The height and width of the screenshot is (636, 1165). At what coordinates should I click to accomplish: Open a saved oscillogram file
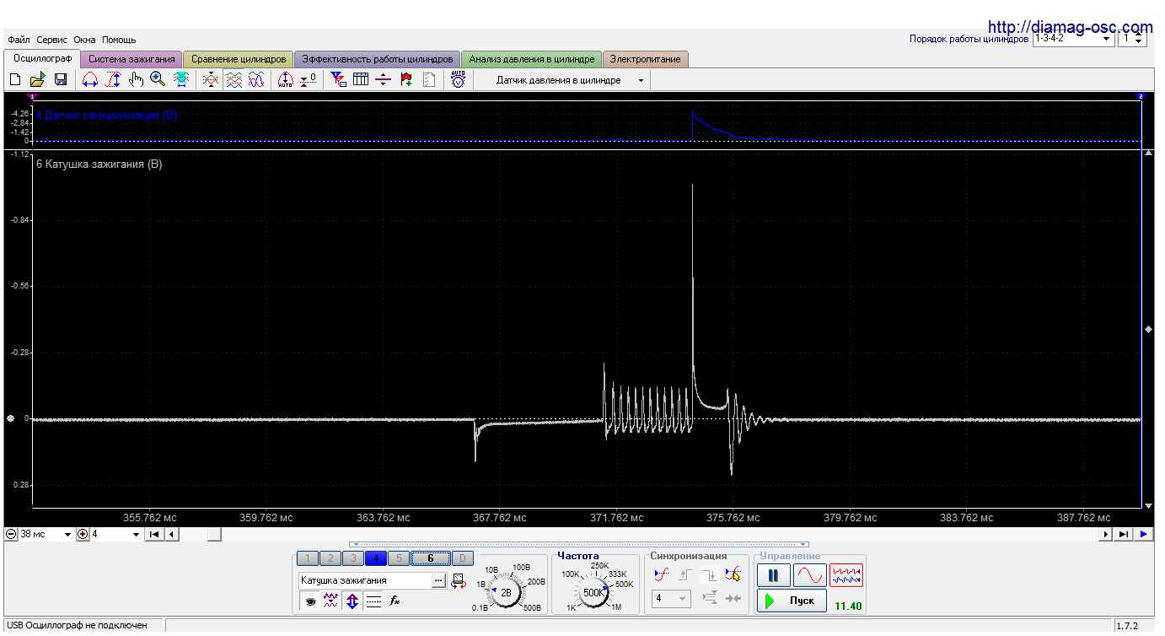(x=38, y=79)
